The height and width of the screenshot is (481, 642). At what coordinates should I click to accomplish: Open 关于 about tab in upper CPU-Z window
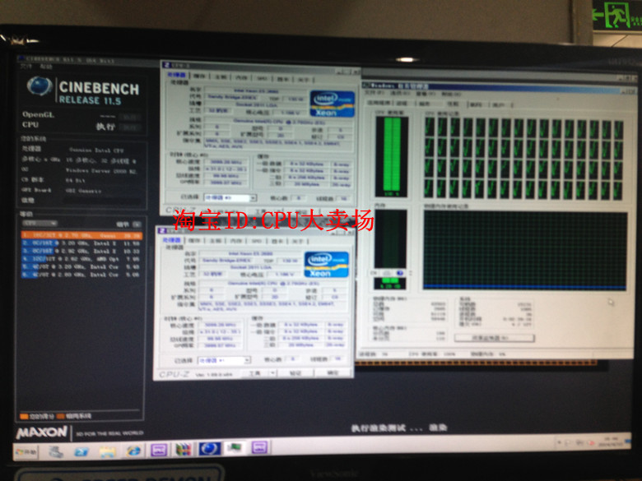(x=304, y=80)
